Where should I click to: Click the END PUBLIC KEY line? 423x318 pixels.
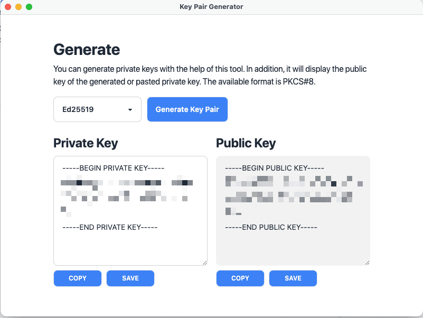(271, 227)
